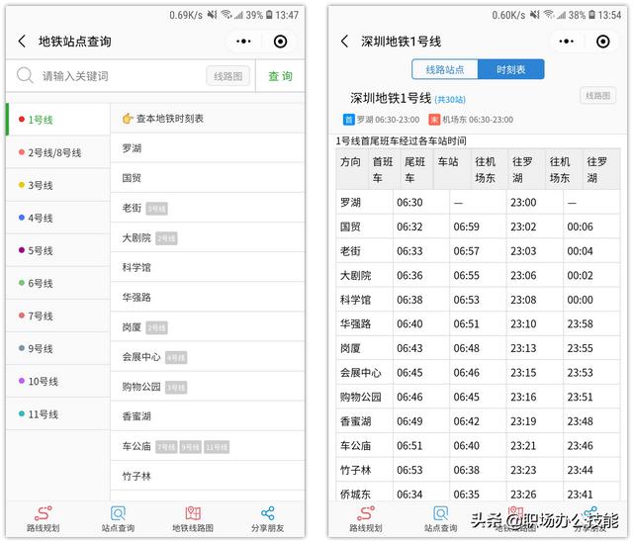Select the 侨城东 row in the timetable
This screenshot has height=543, width=633.
(x=478, y=493)
